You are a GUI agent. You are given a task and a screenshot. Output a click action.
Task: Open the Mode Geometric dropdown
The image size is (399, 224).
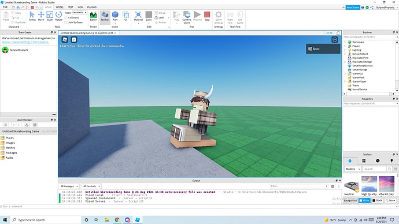79,13
